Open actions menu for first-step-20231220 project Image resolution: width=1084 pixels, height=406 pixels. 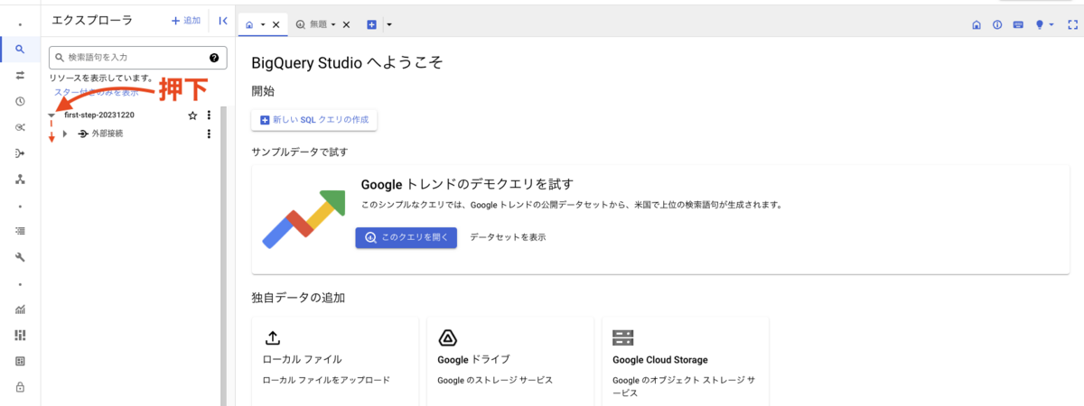pos(210,115)
